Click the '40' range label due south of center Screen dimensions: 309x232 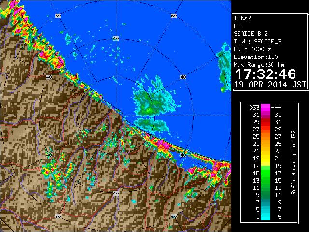116,193
